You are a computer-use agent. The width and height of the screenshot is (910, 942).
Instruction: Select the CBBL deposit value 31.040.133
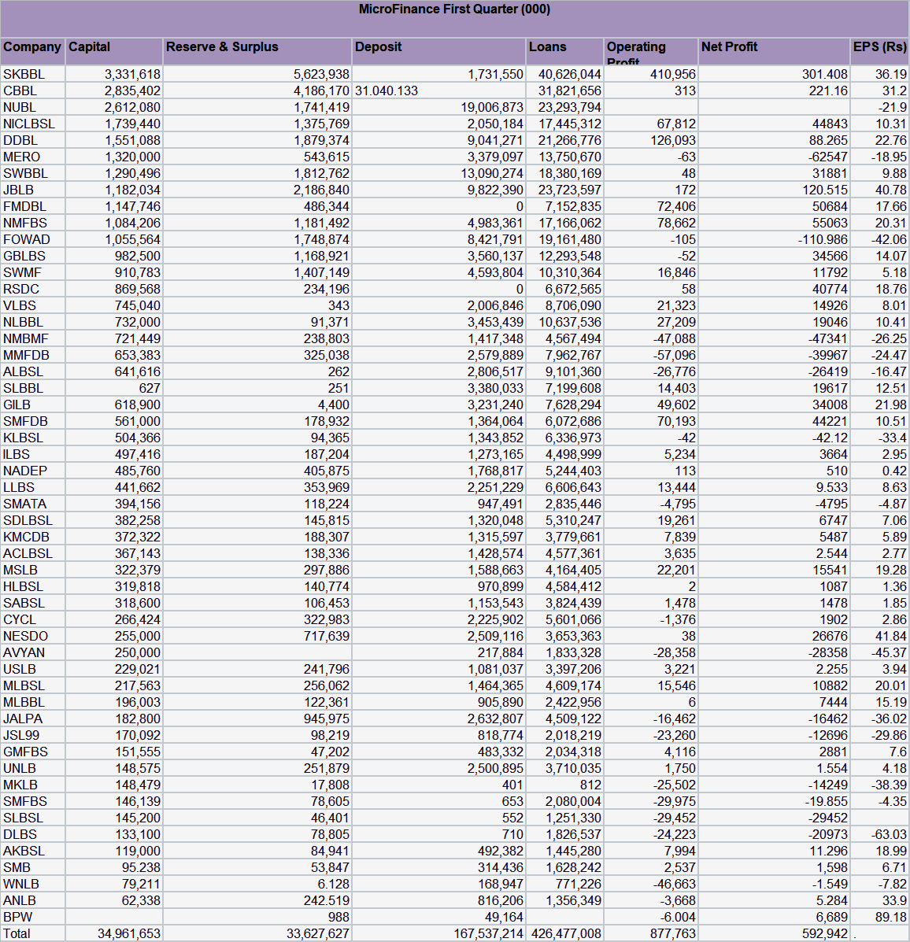(x=387, y=91)
